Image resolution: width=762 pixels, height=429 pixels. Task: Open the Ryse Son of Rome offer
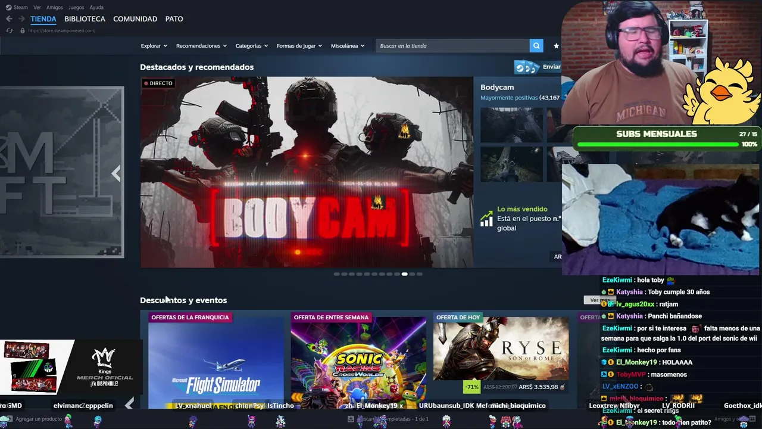tap(501, 349)
